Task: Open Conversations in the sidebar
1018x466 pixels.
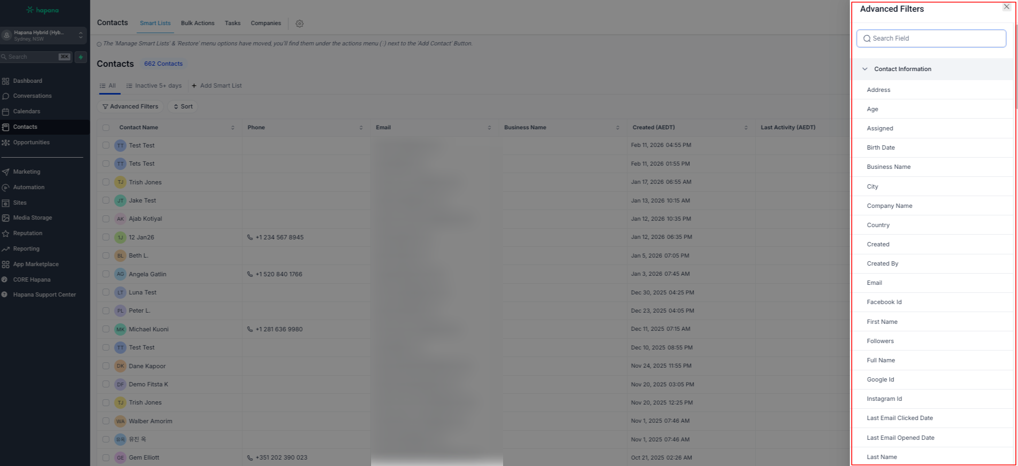Action: pyautogui.click(x=32, y=96)
